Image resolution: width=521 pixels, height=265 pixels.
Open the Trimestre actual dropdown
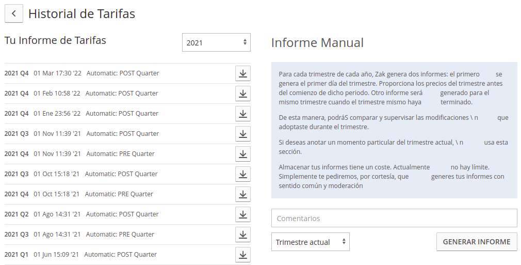tap(311, 242)
